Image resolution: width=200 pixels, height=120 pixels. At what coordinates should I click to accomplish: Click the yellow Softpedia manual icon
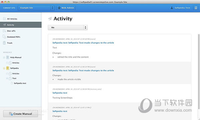[8, 68]
